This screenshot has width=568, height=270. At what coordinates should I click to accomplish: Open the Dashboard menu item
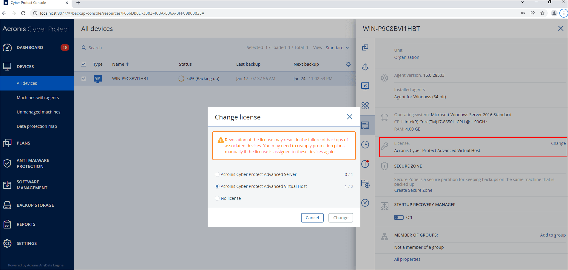coord(30,47)
